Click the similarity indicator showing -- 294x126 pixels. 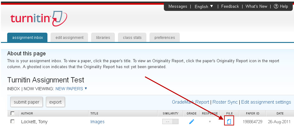pyautogui.click(x=170, y=122)
